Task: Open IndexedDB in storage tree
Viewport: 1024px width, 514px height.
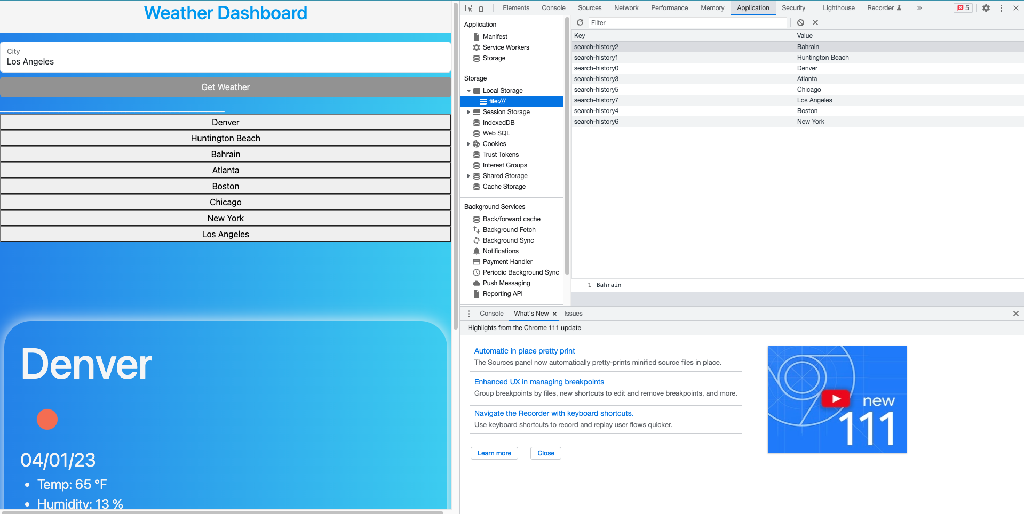Action: coord(498,123)
